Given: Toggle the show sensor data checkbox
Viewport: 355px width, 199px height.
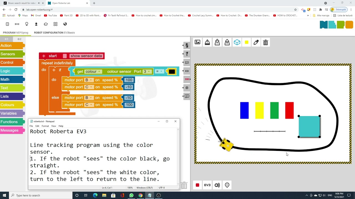Looking at the screenshot, I should 65,56.
